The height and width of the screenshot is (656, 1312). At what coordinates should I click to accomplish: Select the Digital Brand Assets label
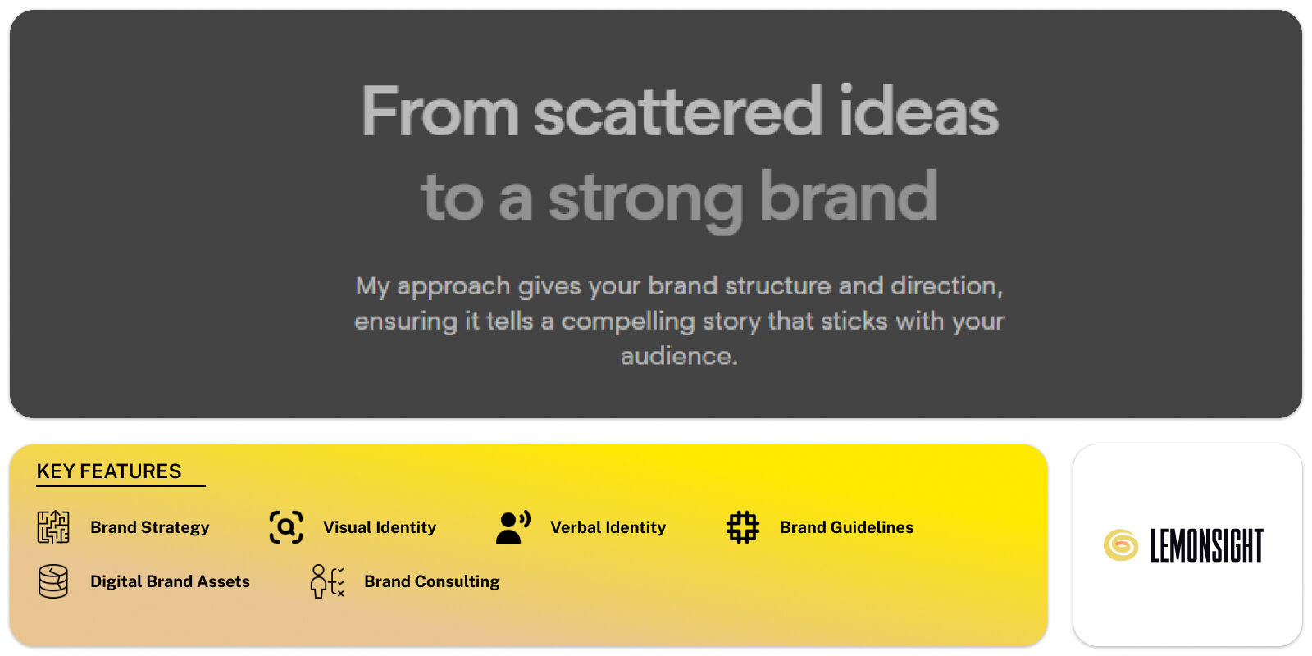click(170, 581)
